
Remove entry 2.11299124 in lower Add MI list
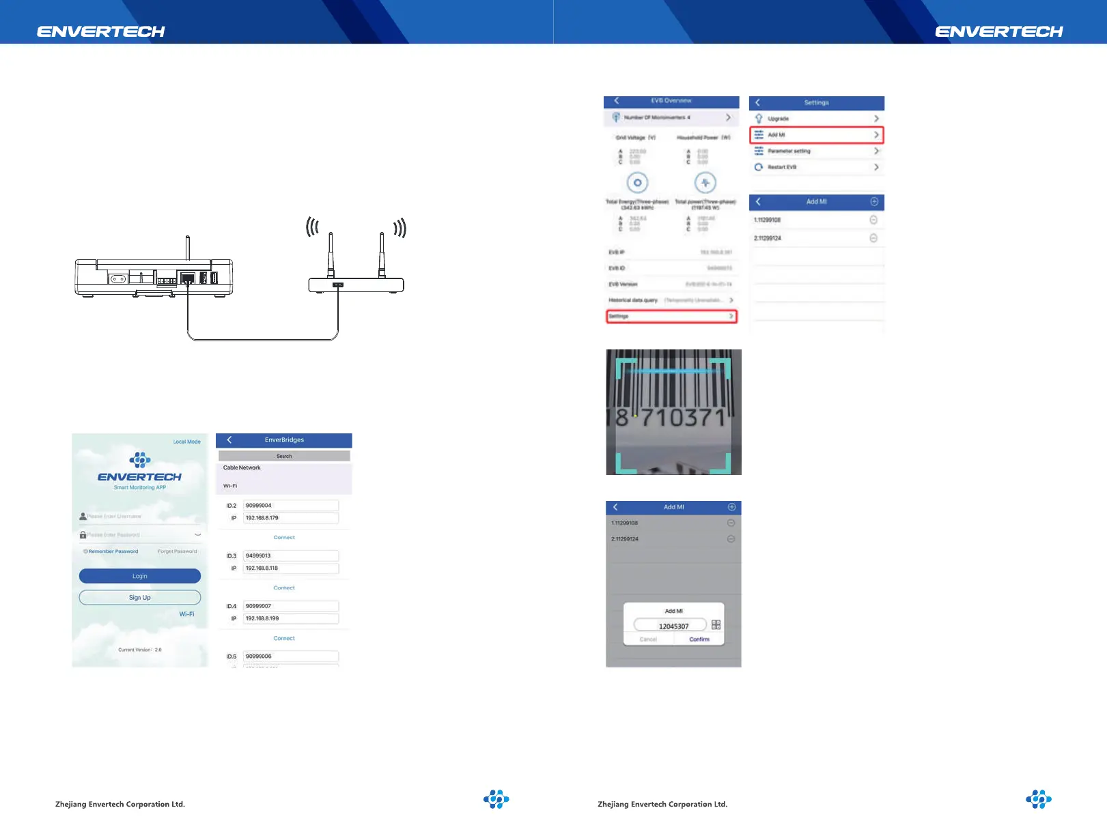731,539
